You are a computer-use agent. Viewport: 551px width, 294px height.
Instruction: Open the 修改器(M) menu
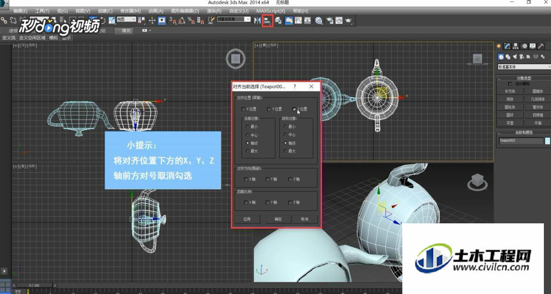tap(130, 11)
